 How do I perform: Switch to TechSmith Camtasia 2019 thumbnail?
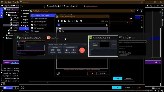click(103, 46)
